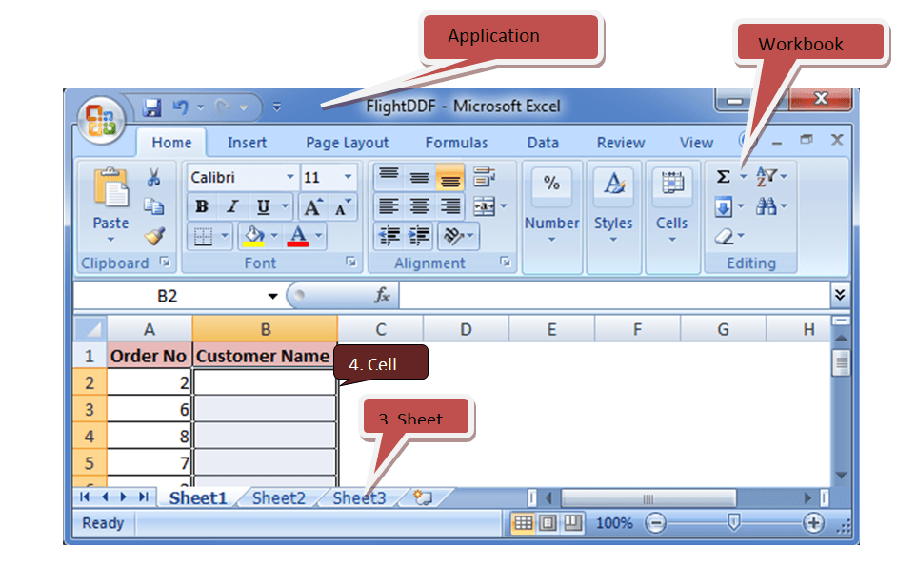Toggle Italic formatting
The width and height of the screenshot is (917, 565).
click(x=231, y=206)
